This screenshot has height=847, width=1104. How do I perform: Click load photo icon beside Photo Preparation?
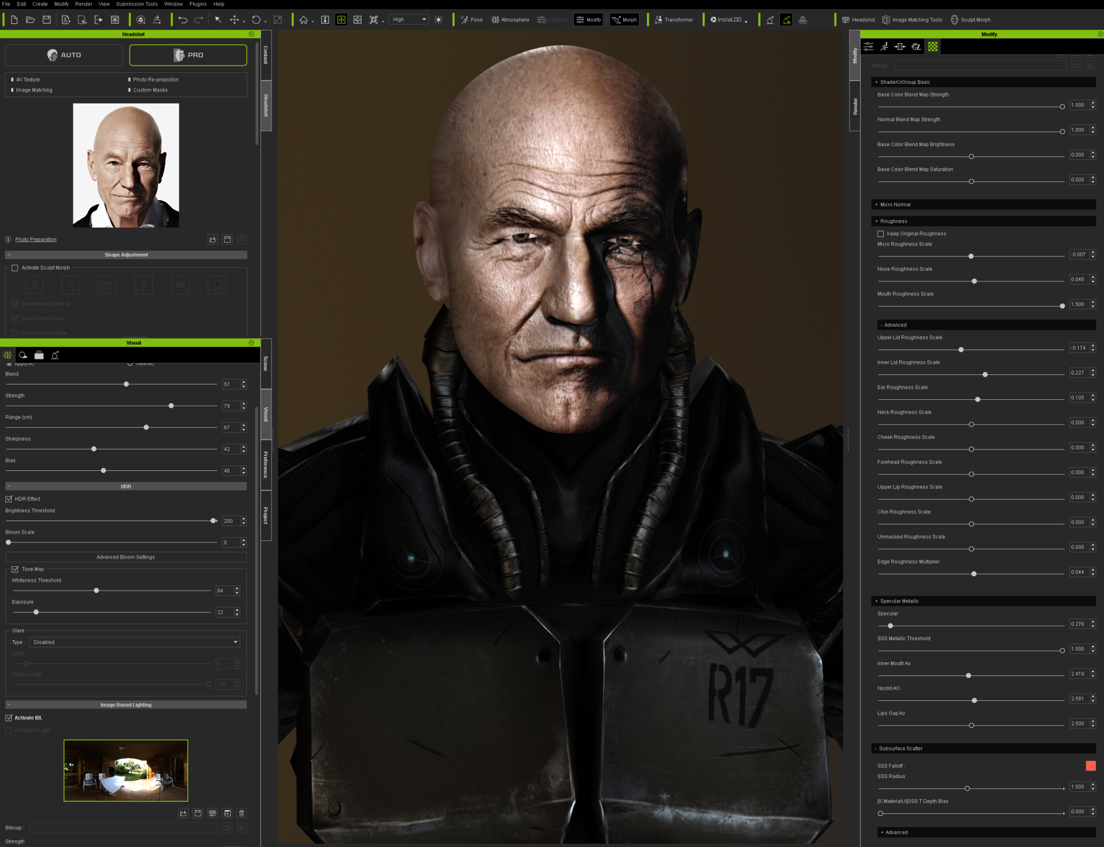(213, 239)
